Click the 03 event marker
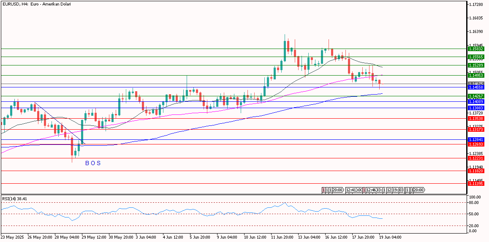 [x=401, y=190]
